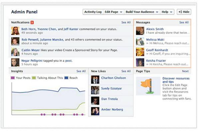Select Dan Tretola's profile thumbnail

point(95,101)
